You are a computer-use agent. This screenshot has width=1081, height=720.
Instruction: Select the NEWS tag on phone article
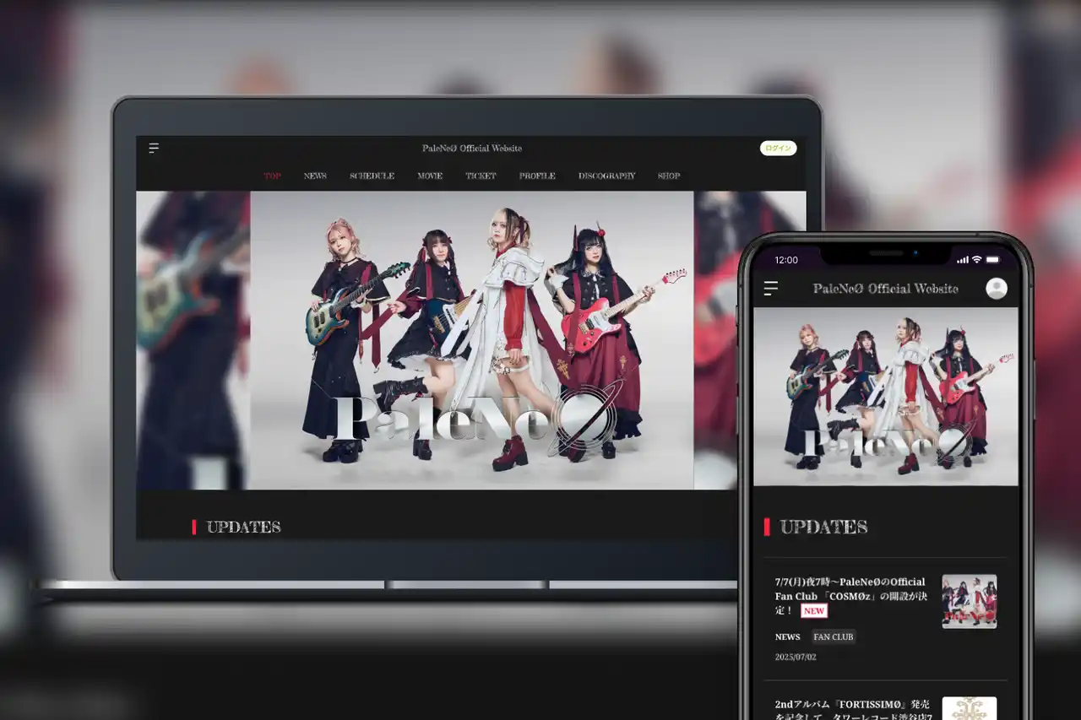click(x=787, y=637)
